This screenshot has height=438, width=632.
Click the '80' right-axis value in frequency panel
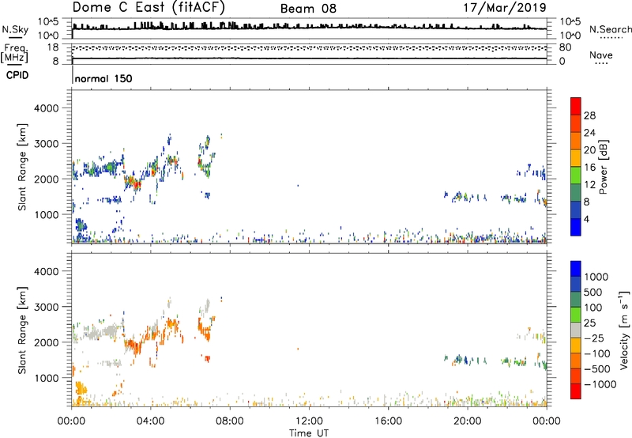(565, 47)
